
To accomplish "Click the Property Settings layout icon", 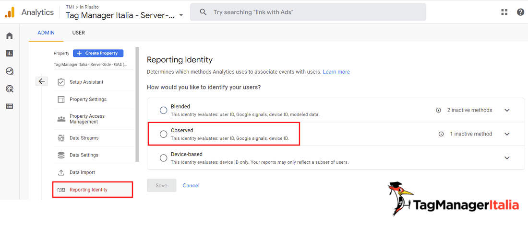I will [61, 100].
